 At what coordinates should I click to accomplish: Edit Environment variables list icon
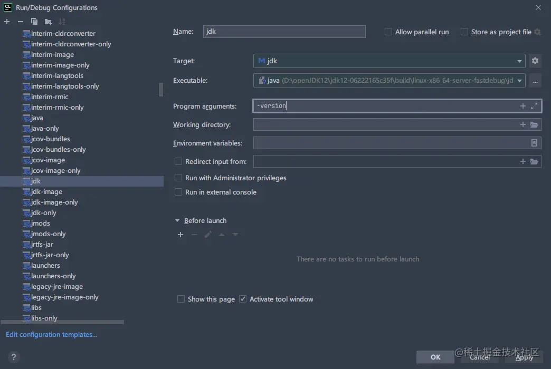[x=534, y=143]
